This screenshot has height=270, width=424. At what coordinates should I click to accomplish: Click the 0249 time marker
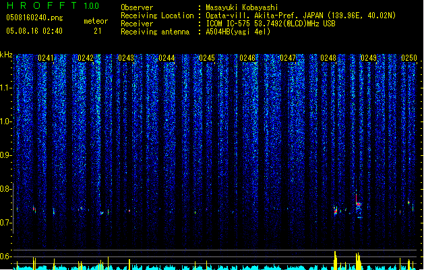coord(369,58)
